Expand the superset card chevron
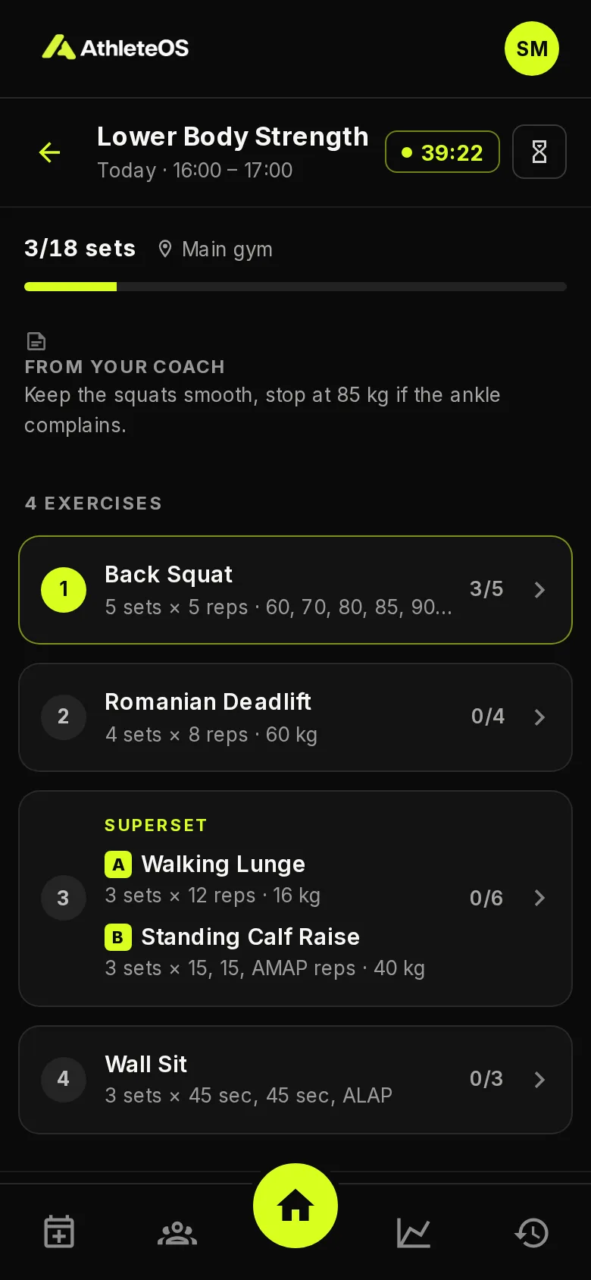 539,898
